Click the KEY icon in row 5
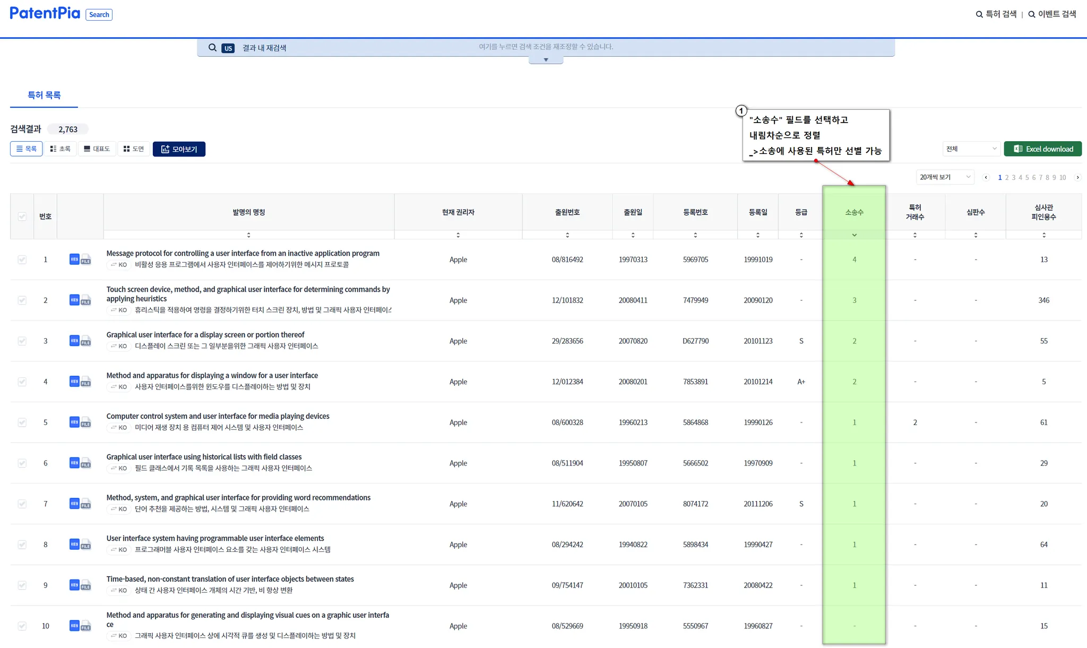Viewport: 1087px width, 648px height. click(x=74, y=422)
